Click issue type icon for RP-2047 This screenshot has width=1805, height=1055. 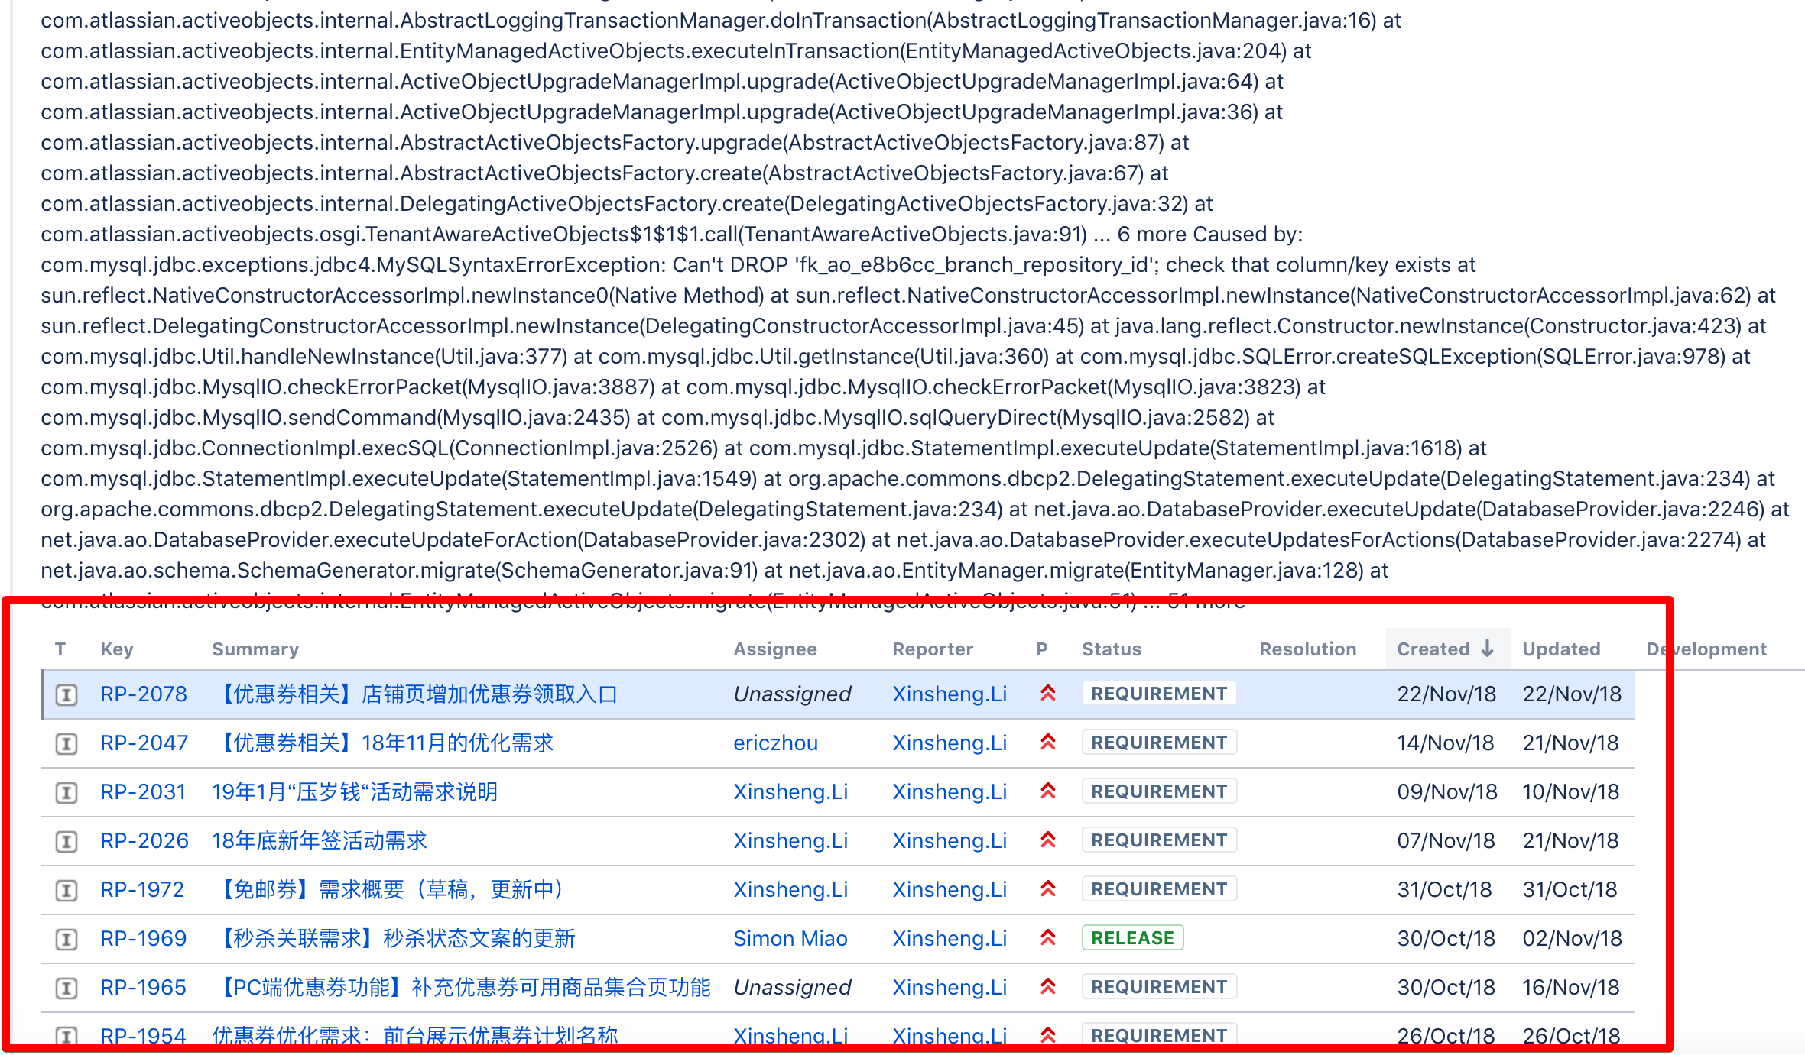point(67,743)
